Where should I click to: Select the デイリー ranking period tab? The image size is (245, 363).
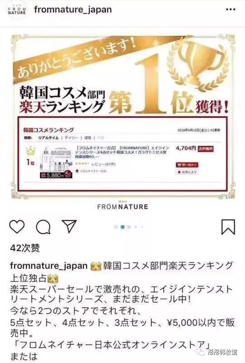point(72,138)
